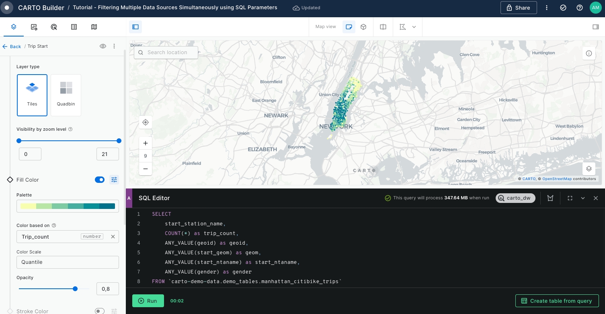Open the fill color Palette picker
Image resolution: width=605 pixels, height=314 pixels.
click(x=68, y=206)
